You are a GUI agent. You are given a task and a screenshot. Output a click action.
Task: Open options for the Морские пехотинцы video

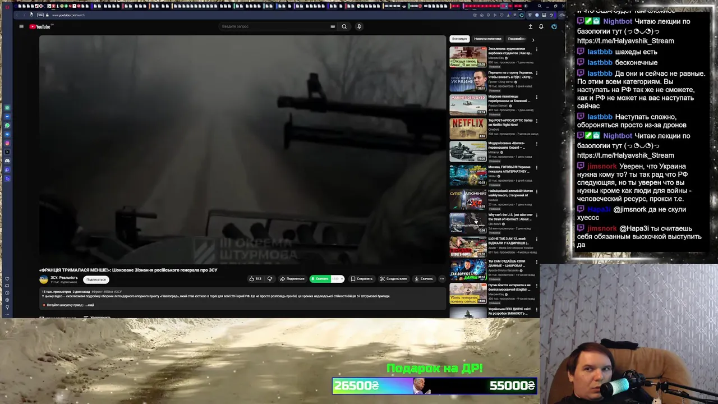[x=536, y=97]
